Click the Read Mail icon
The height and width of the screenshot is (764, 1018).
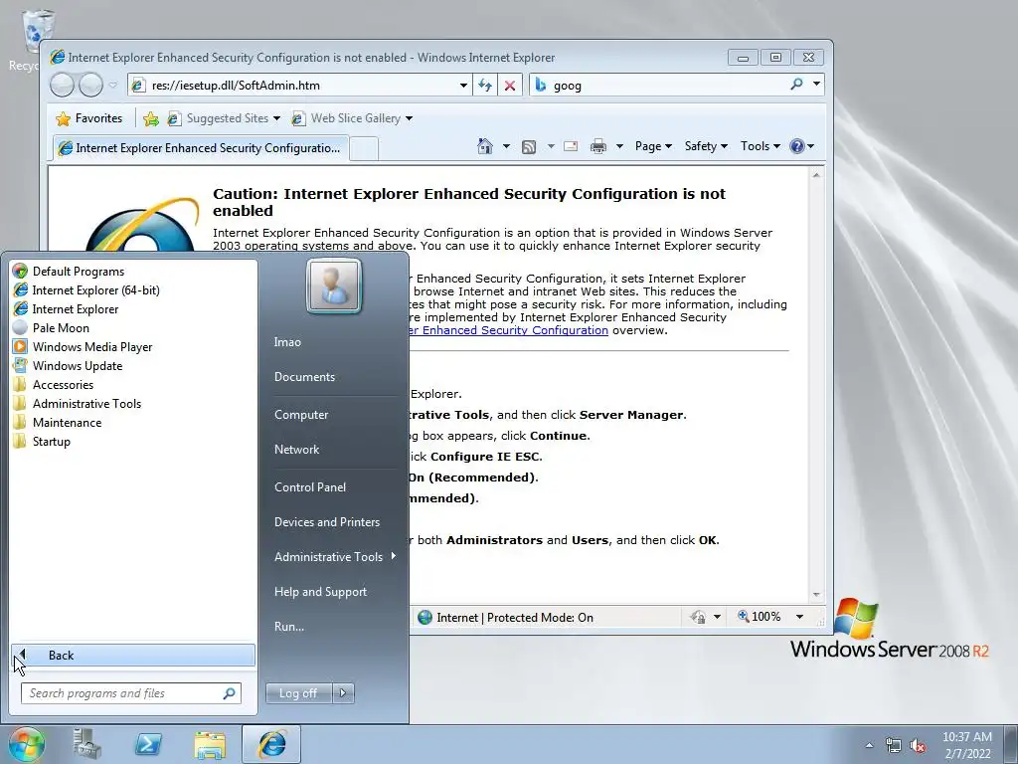pos(571,146)
